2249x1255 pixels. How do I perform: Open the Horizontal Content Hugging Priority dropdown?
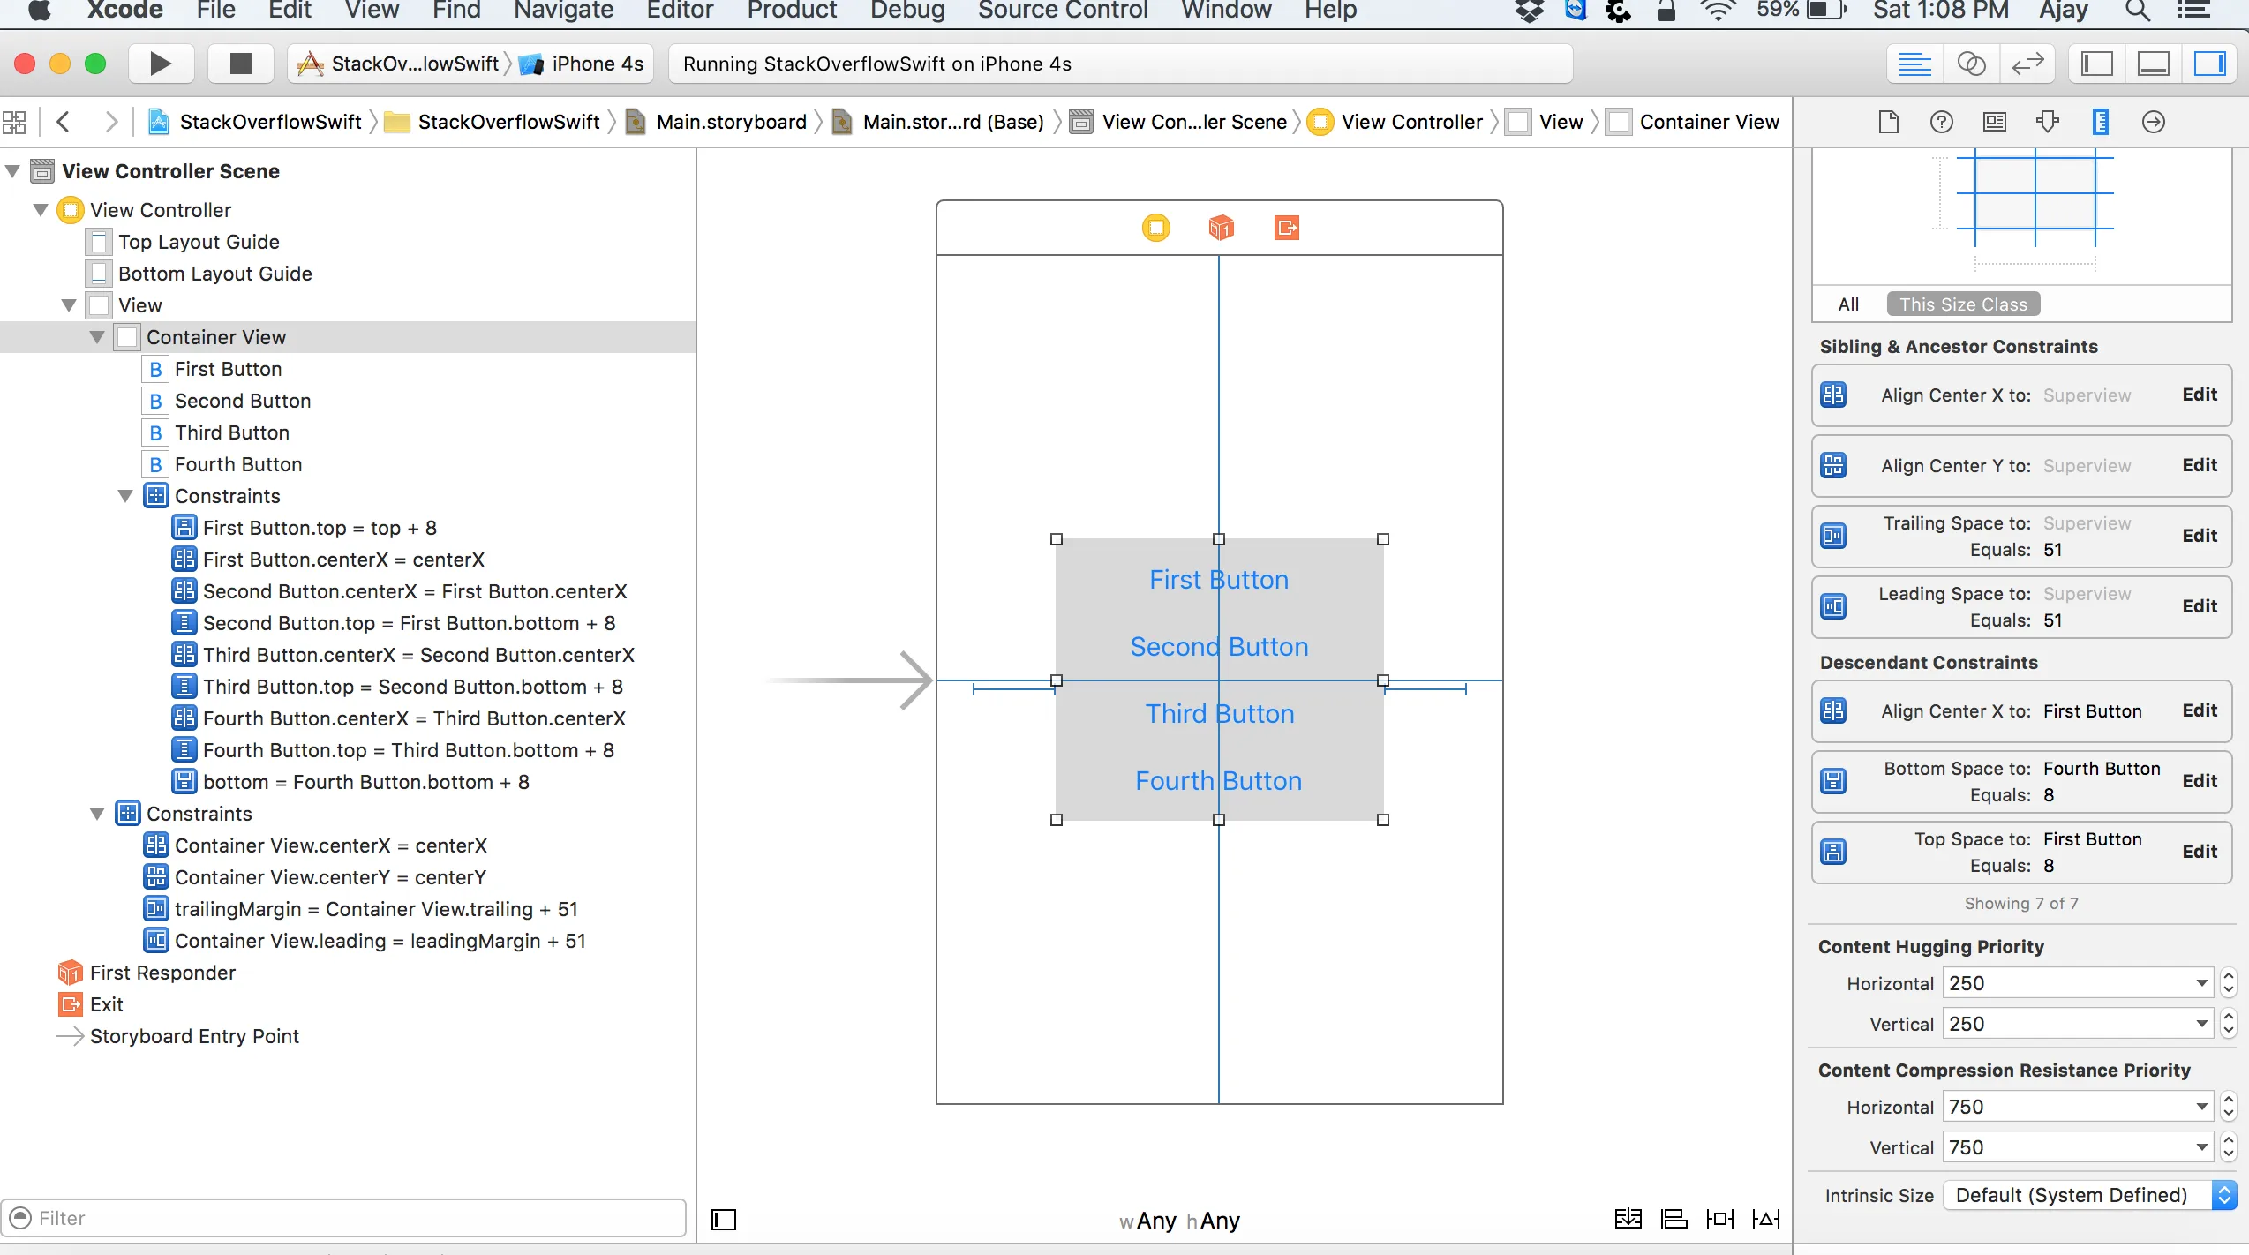[2201, 983]
